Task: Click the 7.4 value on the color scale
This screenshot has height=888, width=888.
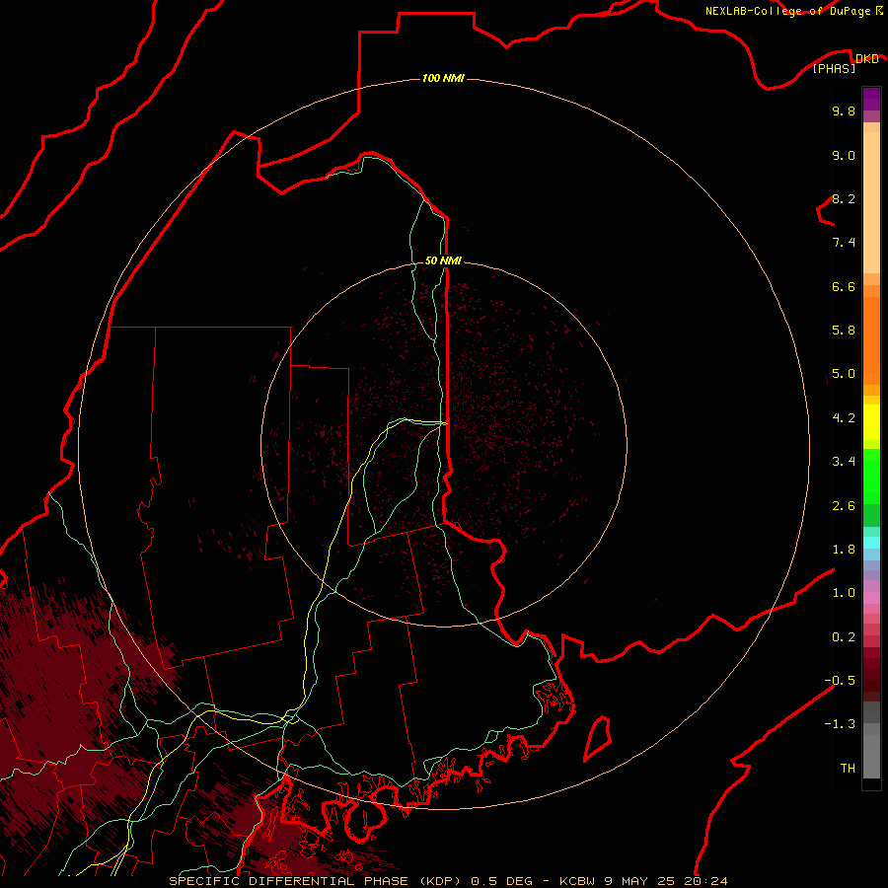Action: 844,243
